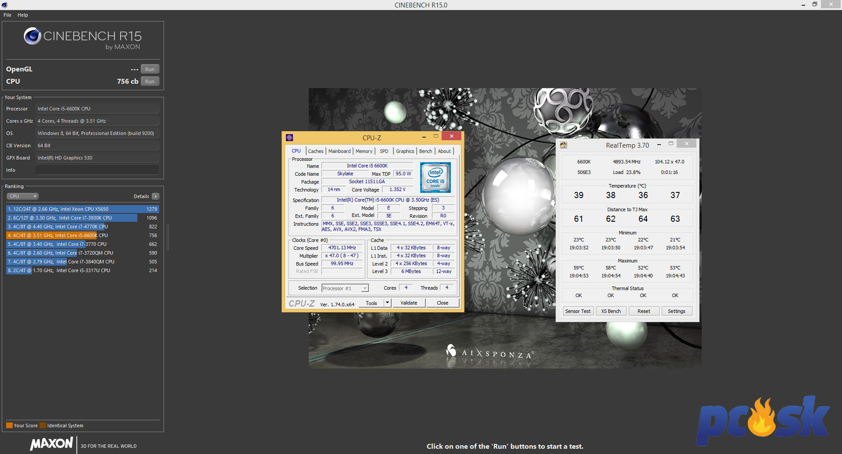Select the Core i7-3840QM ranking row
Image resolution: width=842 pixels, height=454 pixels.
pyautogui.click(x=82, y=262)
